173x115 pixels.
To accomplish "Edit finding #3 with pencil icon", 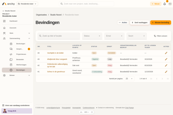I will pyautogui.click(x=166, y=59).
